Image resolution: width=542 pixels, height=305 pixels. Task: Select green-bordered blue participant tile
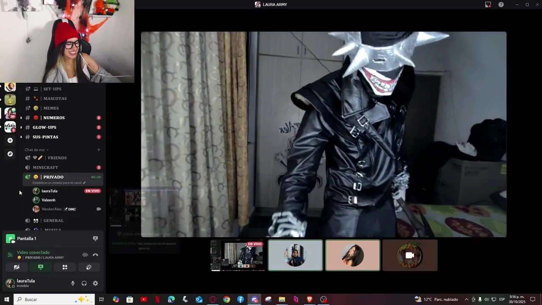pos(296,255)
